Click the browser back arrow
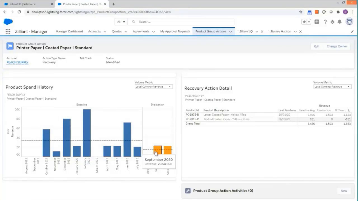This screenshot has width=358, height=201. [5, 12]
